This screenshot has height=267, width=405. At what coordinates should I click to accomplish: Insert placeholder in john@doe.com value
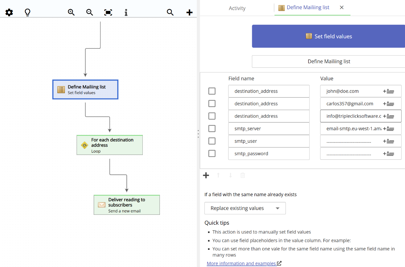point(388,91)
